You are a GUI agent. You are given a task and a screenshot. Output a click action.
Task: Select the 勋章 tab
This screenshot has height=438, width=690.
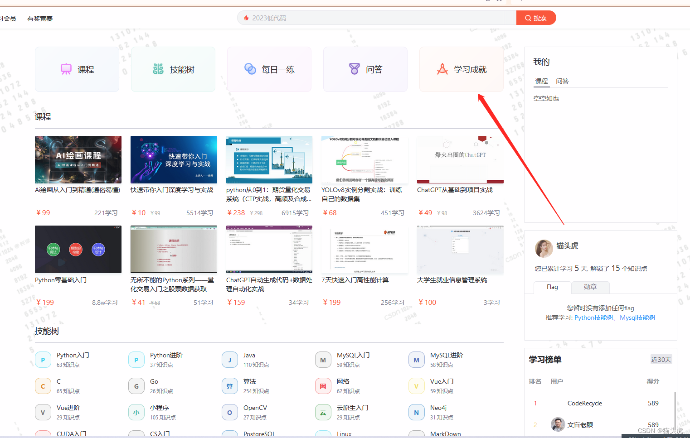[590, 287]
